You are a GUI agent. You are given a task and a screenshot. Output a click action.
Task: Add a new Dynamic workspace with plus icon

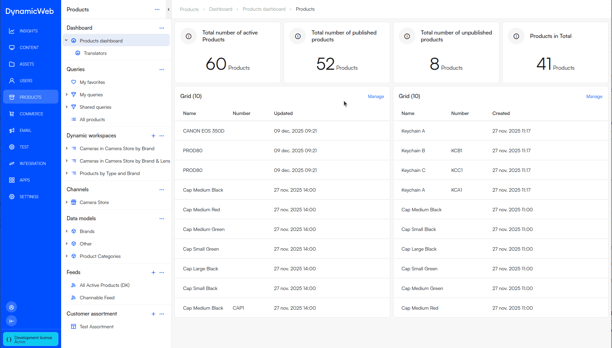click(x=153, y=136)
